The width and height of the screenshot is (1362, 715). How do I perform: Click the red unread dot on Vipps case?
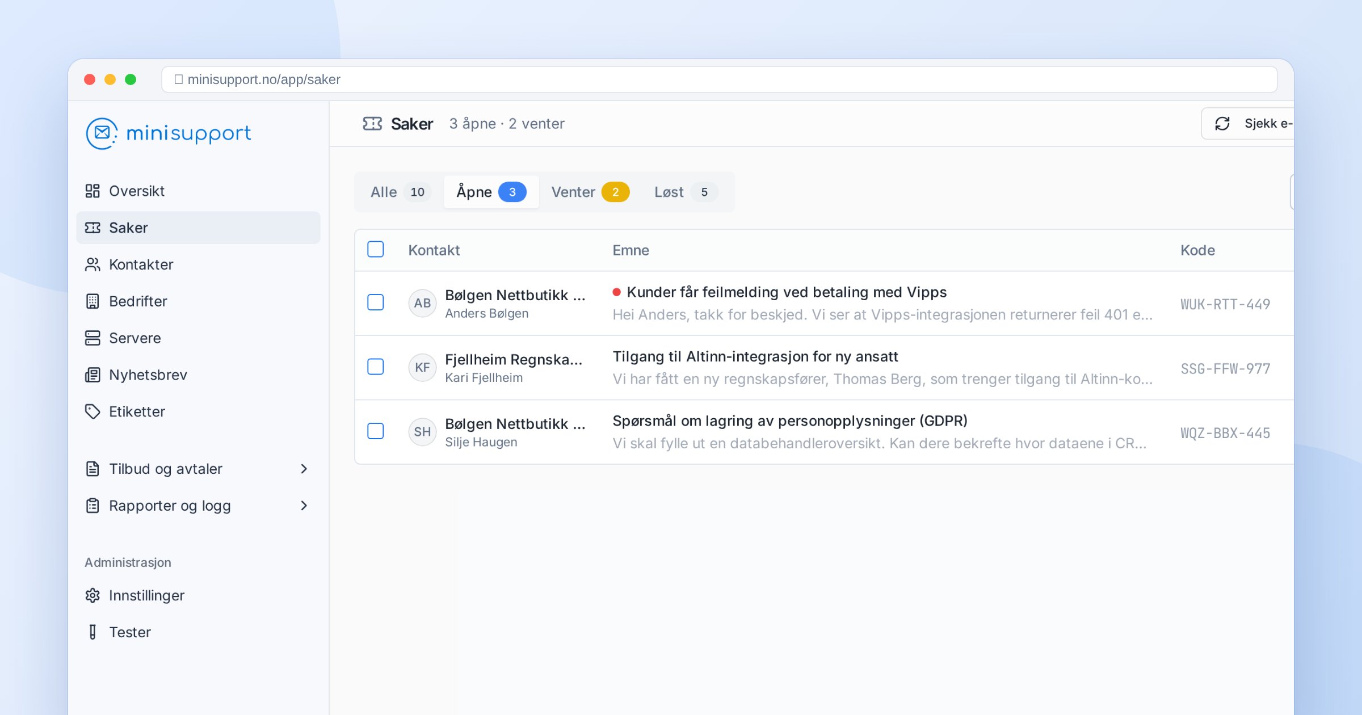click(x=616, y=292)
